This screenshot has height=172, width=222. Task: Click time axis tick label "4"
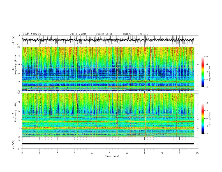tap(92, 153)
